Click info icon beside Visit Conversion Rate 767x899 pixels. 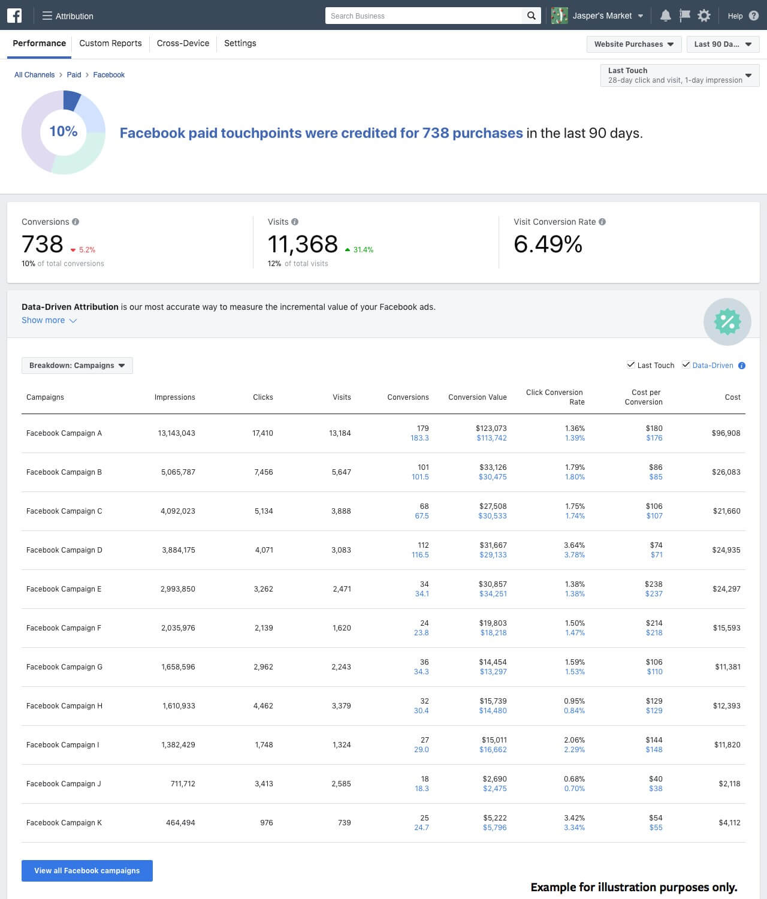[x=602, y=222]
